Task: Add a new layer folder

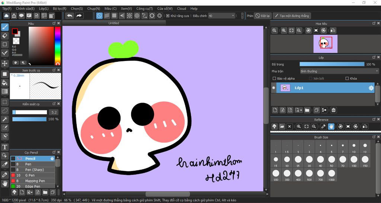Action: coord(307,110)
